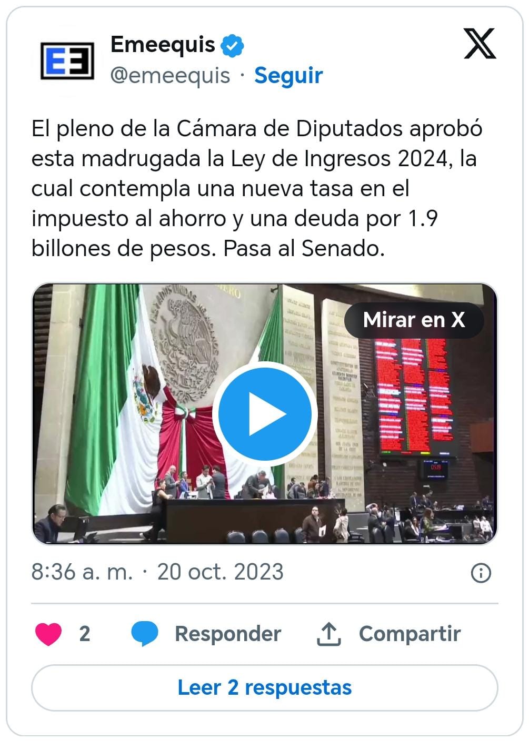
Task: Open the tweet info icon
Action: tap(481, 573)
